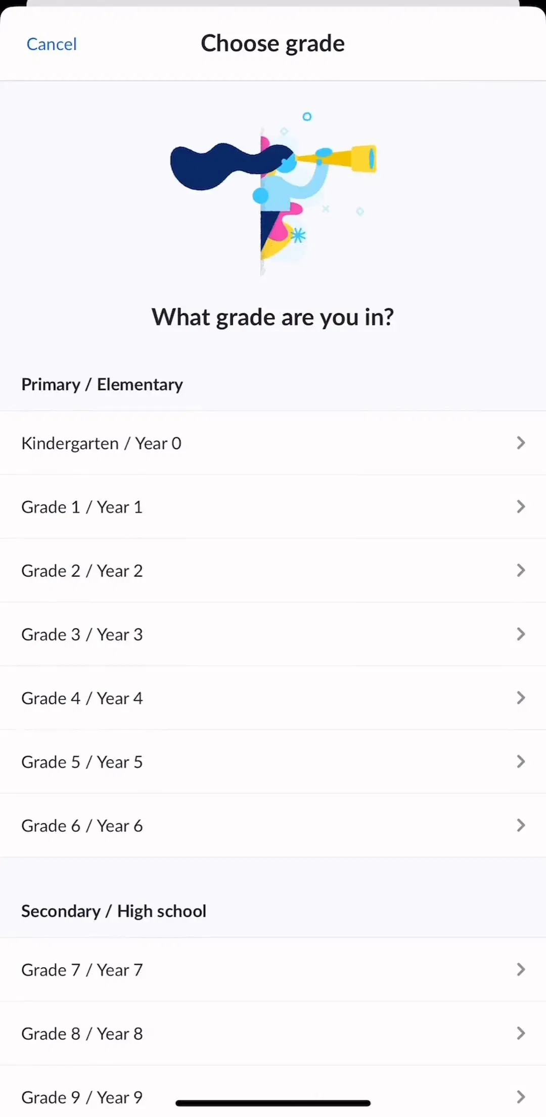Viewport: 546px width, 1117px height.
Task: Tap the chevron arrow for Grade 4 / Year 4
Action: [521, 698]
